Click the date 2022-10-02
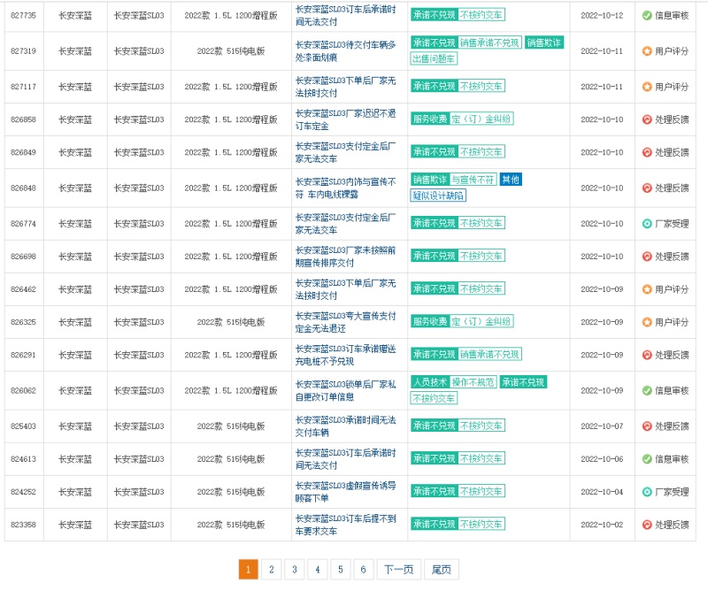The image size is (708, 591). click(x=602, y=525)
